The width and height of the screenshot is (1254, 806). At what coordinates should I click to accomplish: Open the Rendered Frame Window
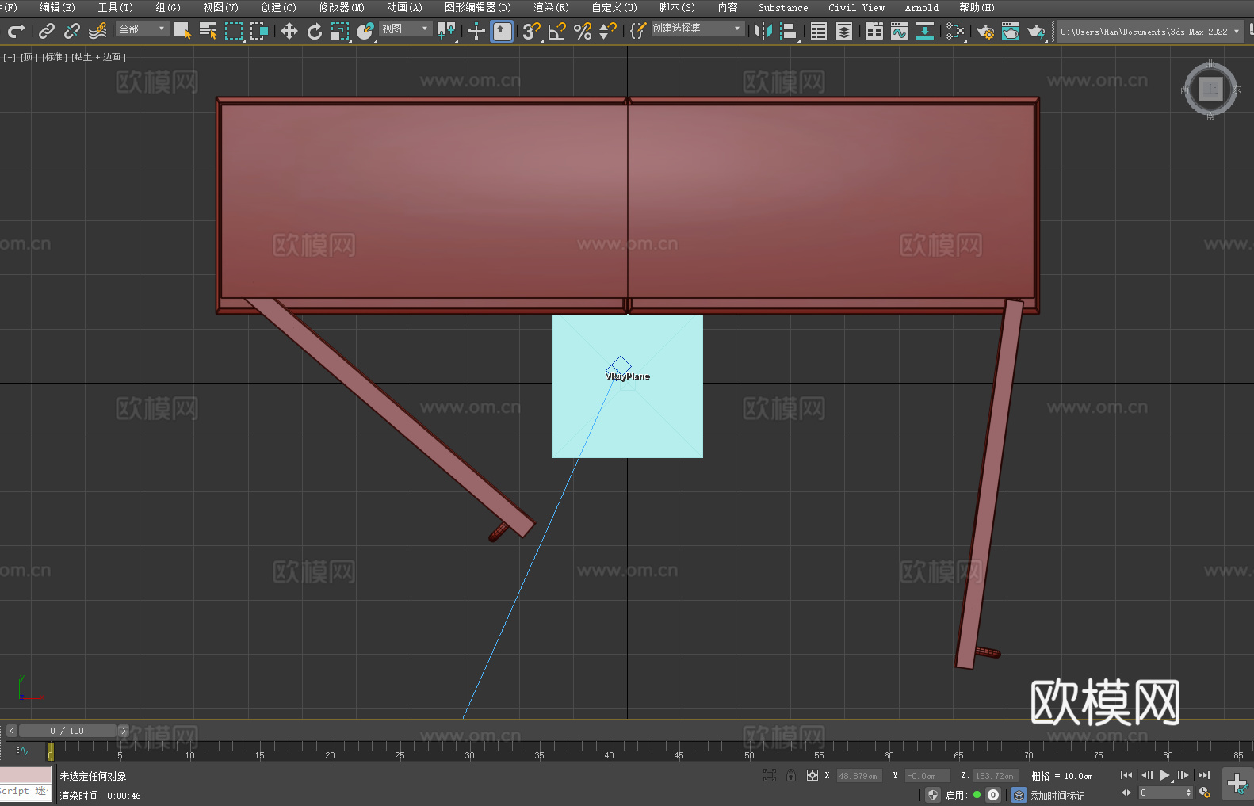click(1011, 31)
